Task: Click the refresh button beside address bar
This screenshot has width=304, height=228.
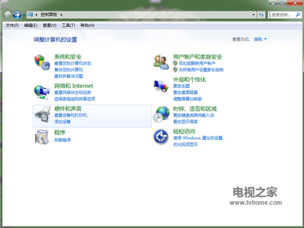Action: [261, 15]
